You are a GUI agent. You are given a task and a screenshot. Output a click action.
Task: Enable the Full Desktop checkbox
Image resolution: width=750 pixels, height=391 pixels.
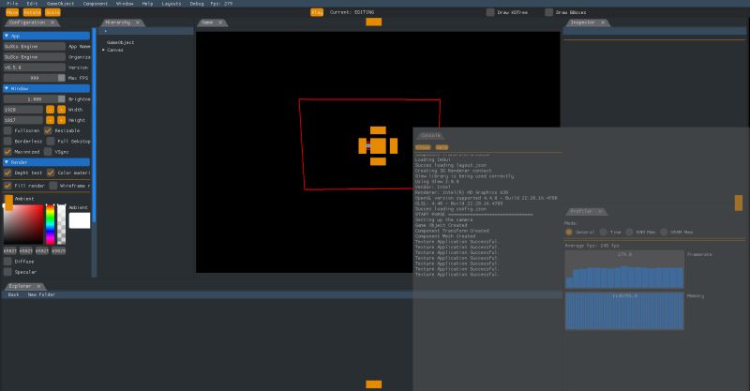coord(51,142)
